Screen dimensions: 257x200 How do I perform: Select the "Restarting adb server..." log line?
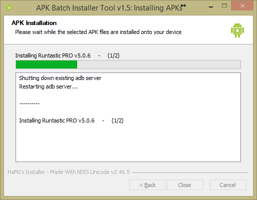pyautogui.click(x=48, y=86)
